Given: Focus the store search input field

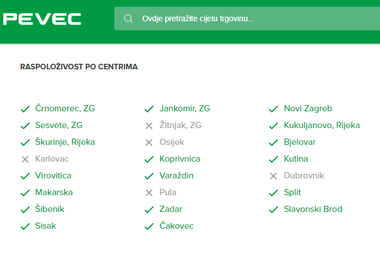Looking at the screenshot, I should pos(252,18).
